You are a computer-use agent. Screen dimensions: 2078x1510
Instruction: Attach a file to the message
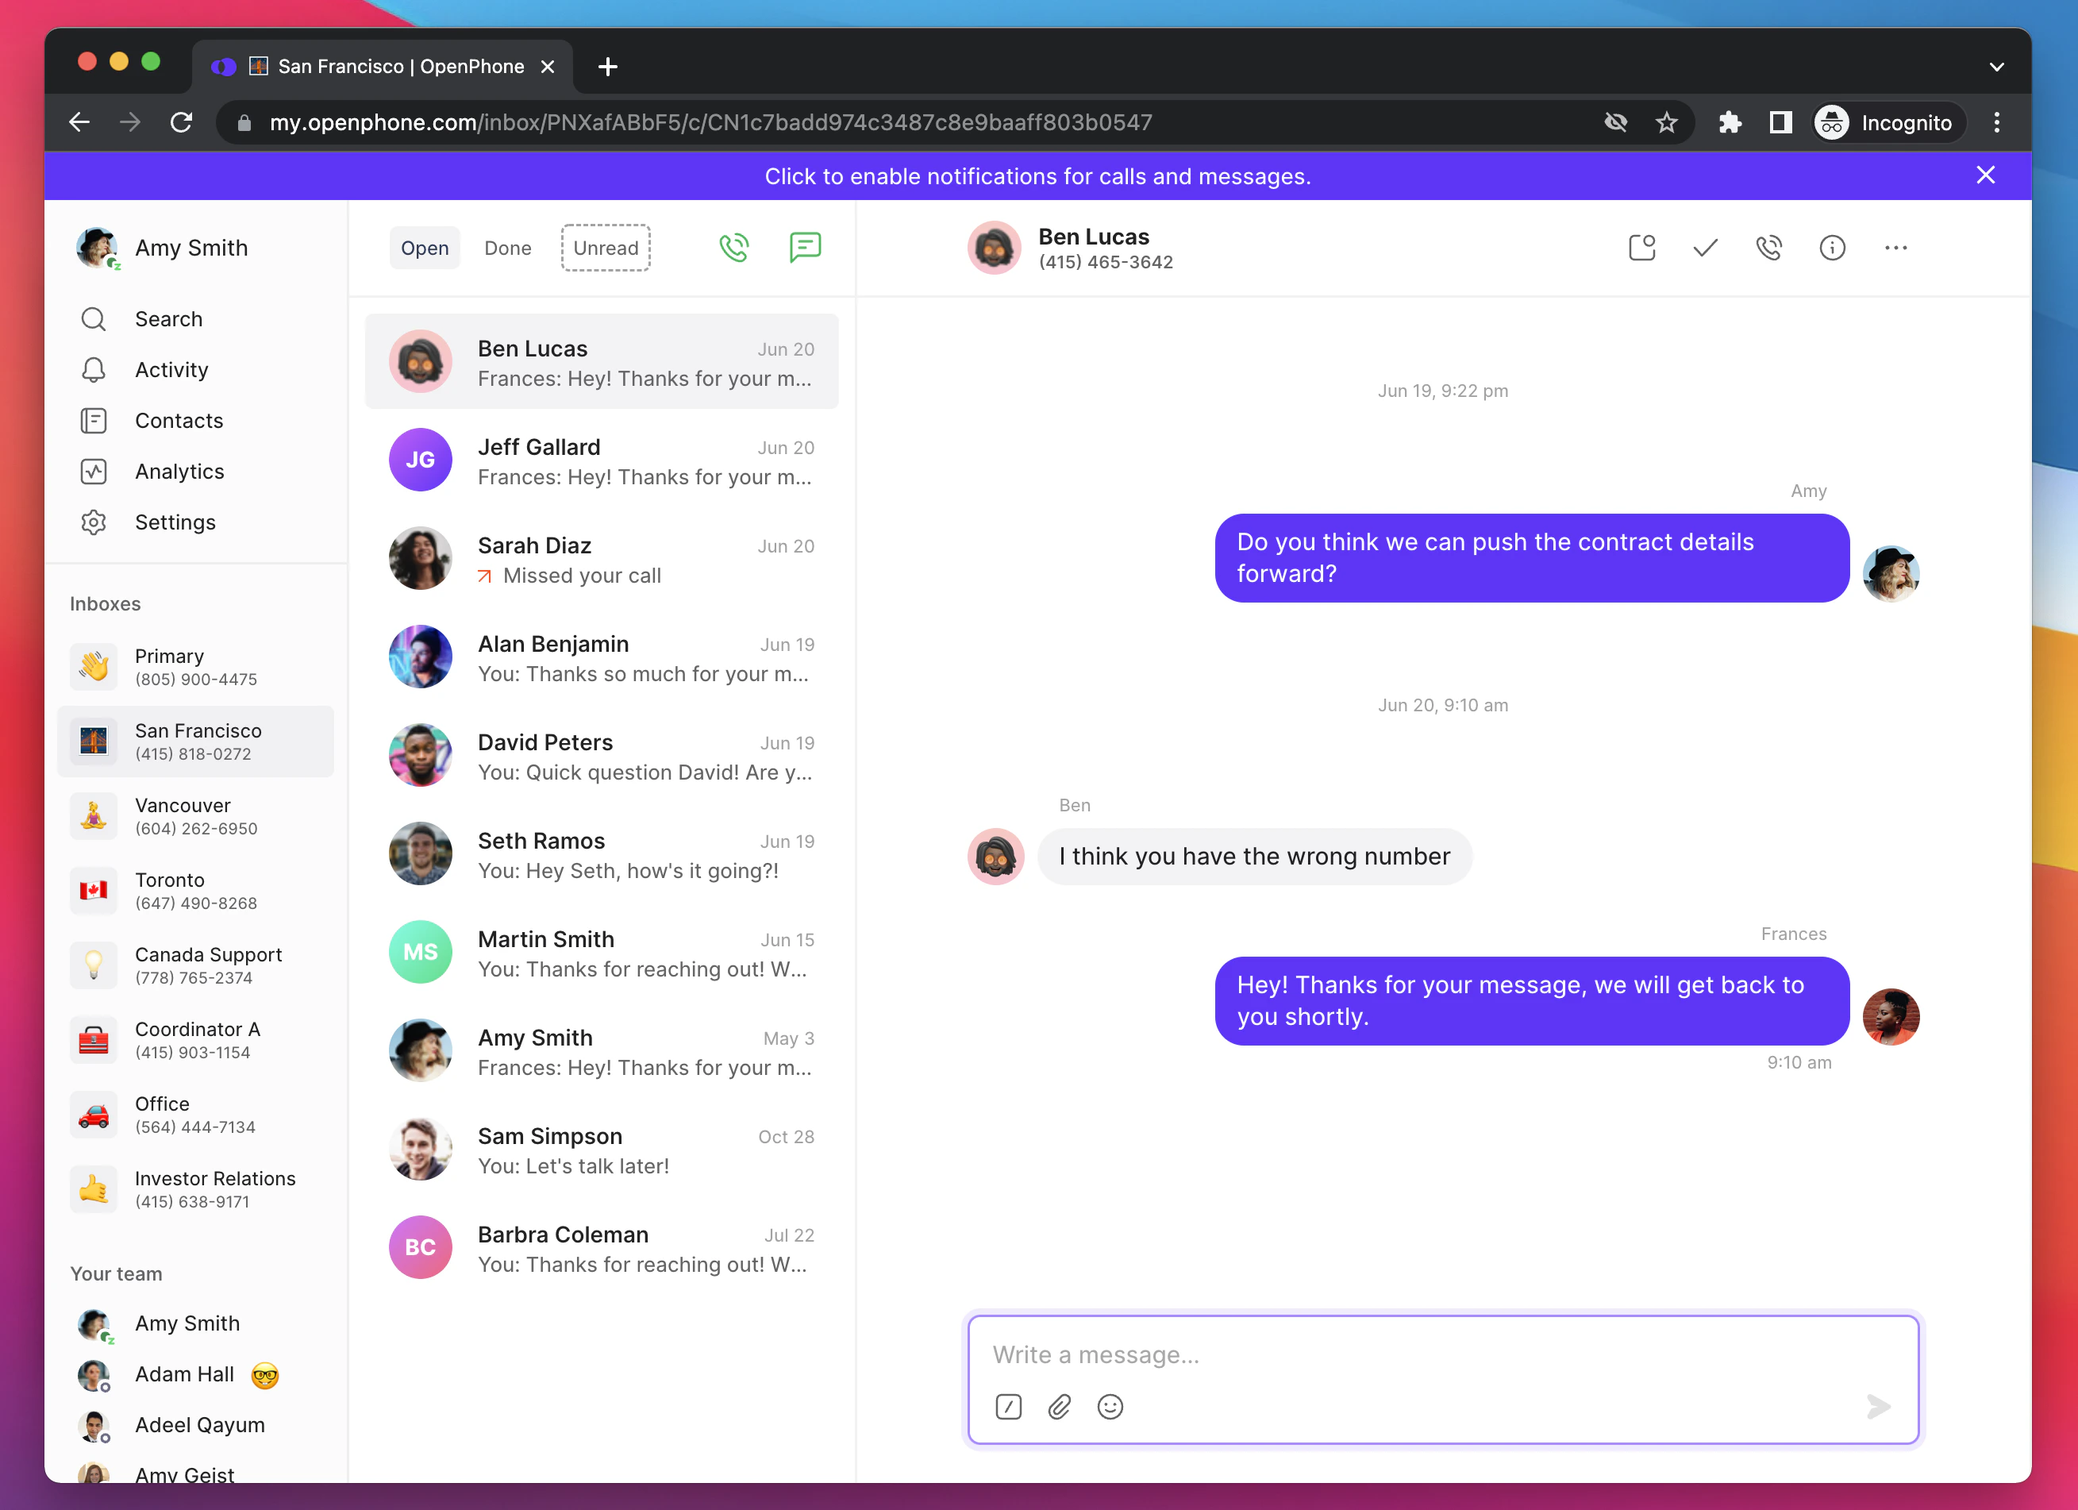(1059, 1408)
